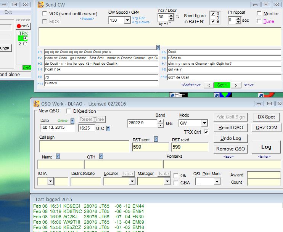The image size is (283, 232).
Task: Click into the Call sign input field
Action: [84, 146]
